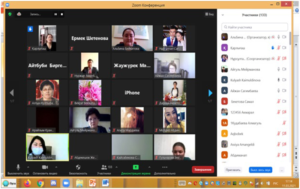Image resolution: width=300 pixels, height=189 pixels.
Task: Click the green Демонстрация экрана share button
Action: 135,169
